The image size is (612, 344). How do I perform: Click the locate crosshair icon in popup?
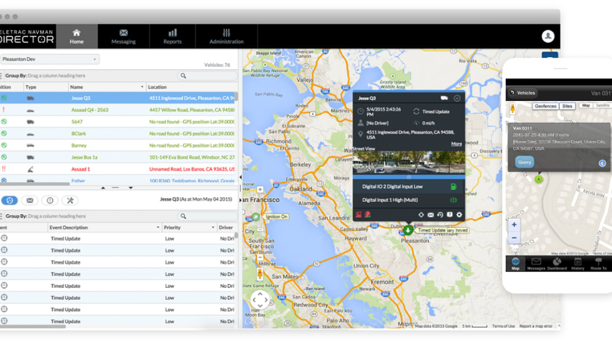pyautogui.click(x=421, y=215)
